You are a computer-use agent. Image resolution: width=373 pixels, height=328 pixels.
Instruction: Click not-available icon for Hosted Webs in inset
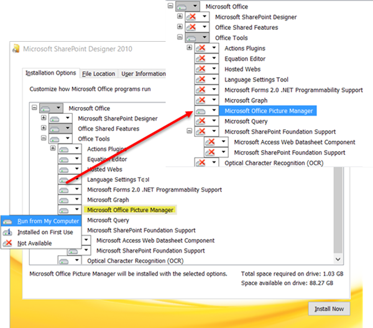[201, 69]
